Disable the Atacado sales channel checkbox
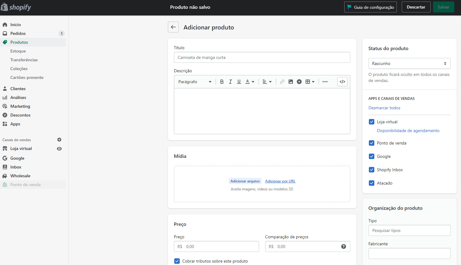Image resolution: width=461 pixels, height=265 pixels. click(x=371, y=183)
